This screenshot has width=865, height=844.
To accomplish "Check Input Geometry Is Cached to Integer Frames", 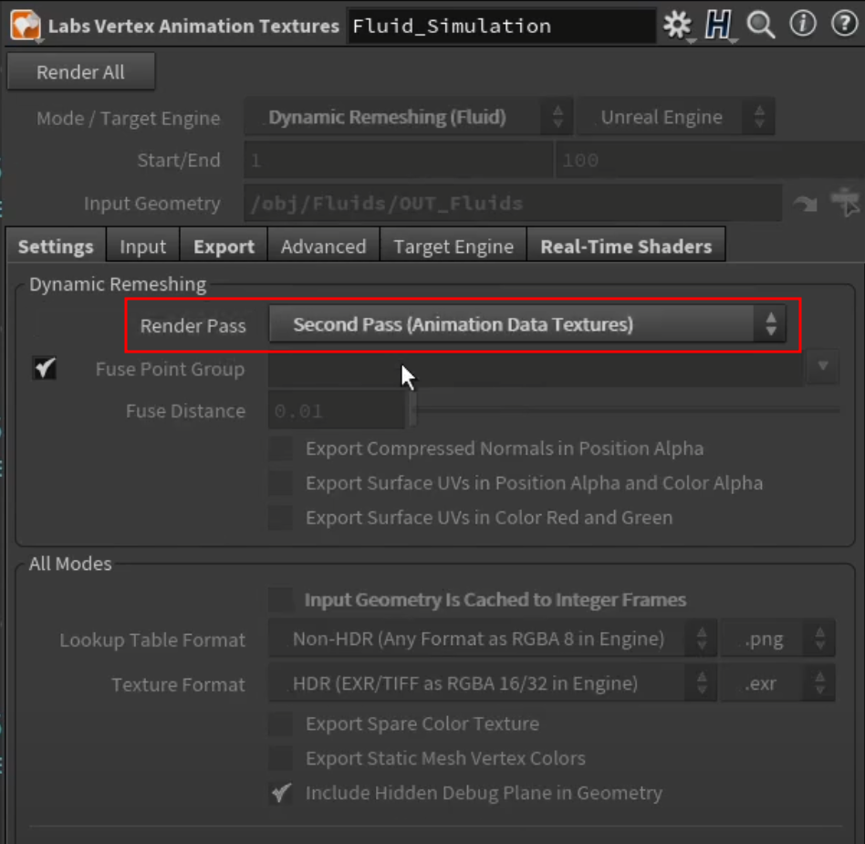I will point(281,599).
